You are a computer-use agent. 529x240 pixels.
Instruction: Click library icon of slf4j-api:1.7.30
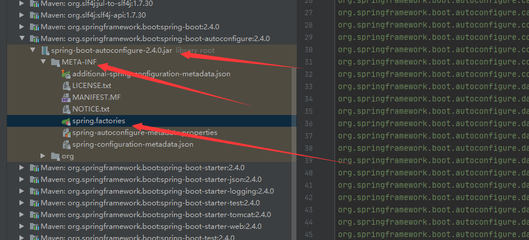pyautogui.click(x=34, y=15)
